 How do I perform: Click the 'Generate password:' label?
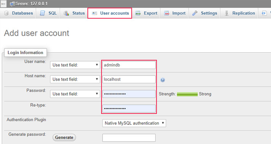point(27,134)
